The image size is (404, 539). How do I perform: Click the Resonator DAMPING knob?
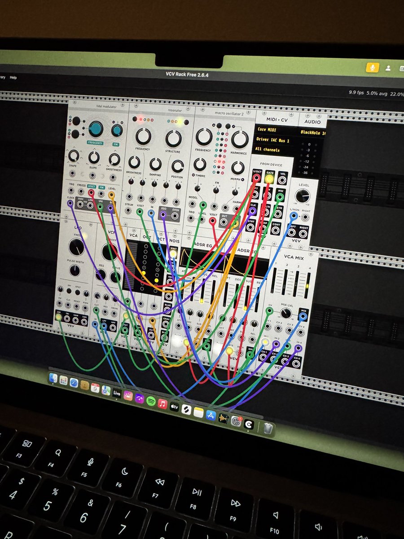click(x=155, y=164)
